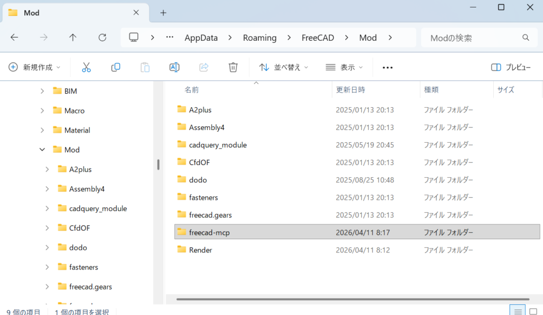Click the New (新規作成) button
The width and height of the screenshot is (543, 315).
tap(34, 67)
